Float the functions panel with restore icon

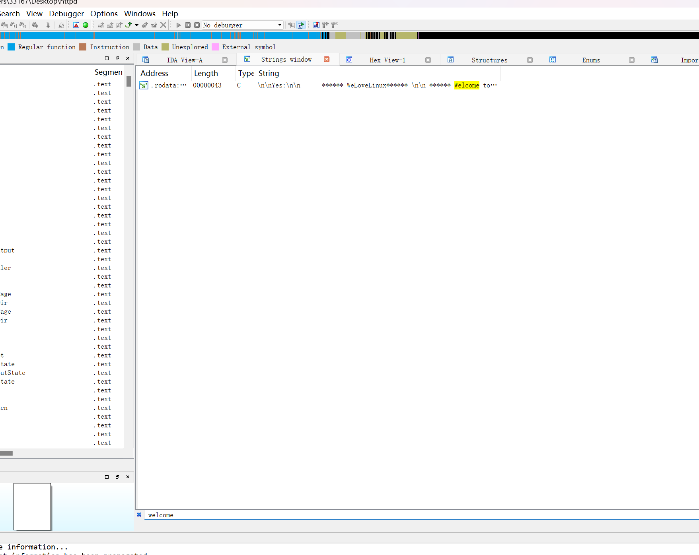tap(117, 58)
